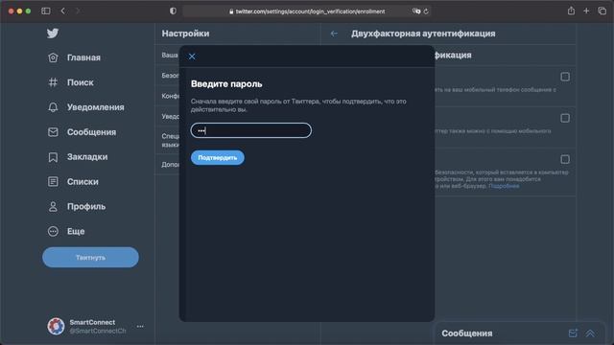
Task: Click Safari forward navigation arrow
Action: [x=78, y=11]
